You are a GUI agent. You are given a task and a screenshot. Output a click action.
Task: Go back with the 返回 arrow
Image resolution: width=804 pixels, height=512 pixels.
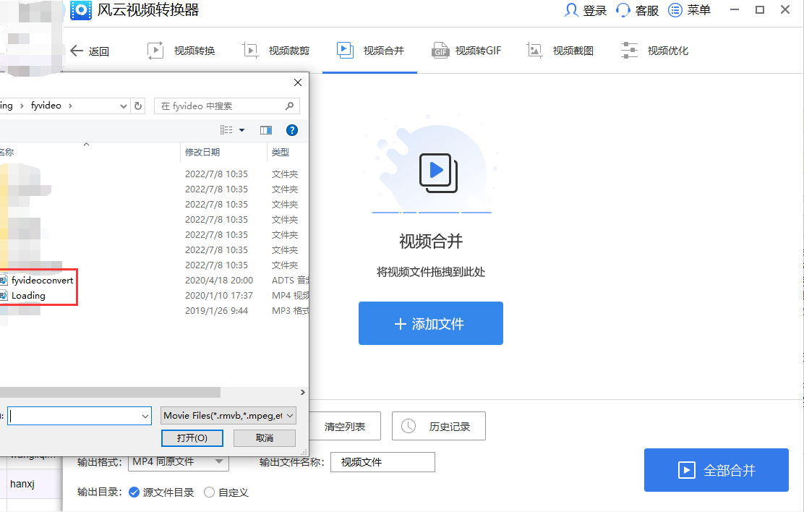[x=77, y=51]
